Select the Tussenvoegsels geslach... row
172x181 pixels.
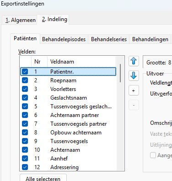click(x=68, y=106)
